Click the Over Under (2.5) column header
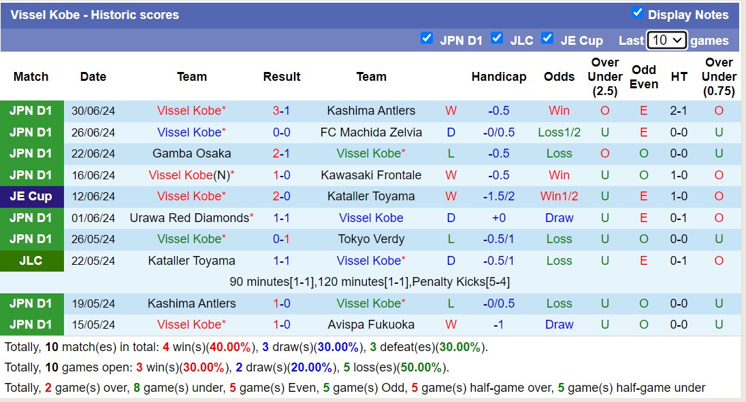 [x=604, y=77]
